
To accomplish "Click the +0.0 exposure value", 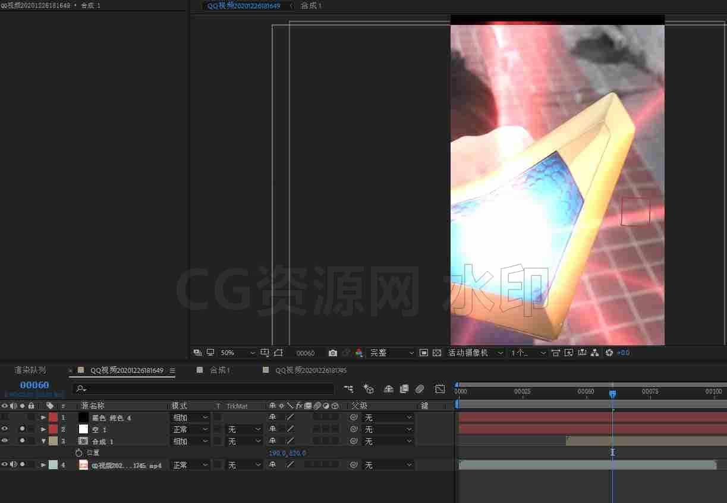I will 623,353.
